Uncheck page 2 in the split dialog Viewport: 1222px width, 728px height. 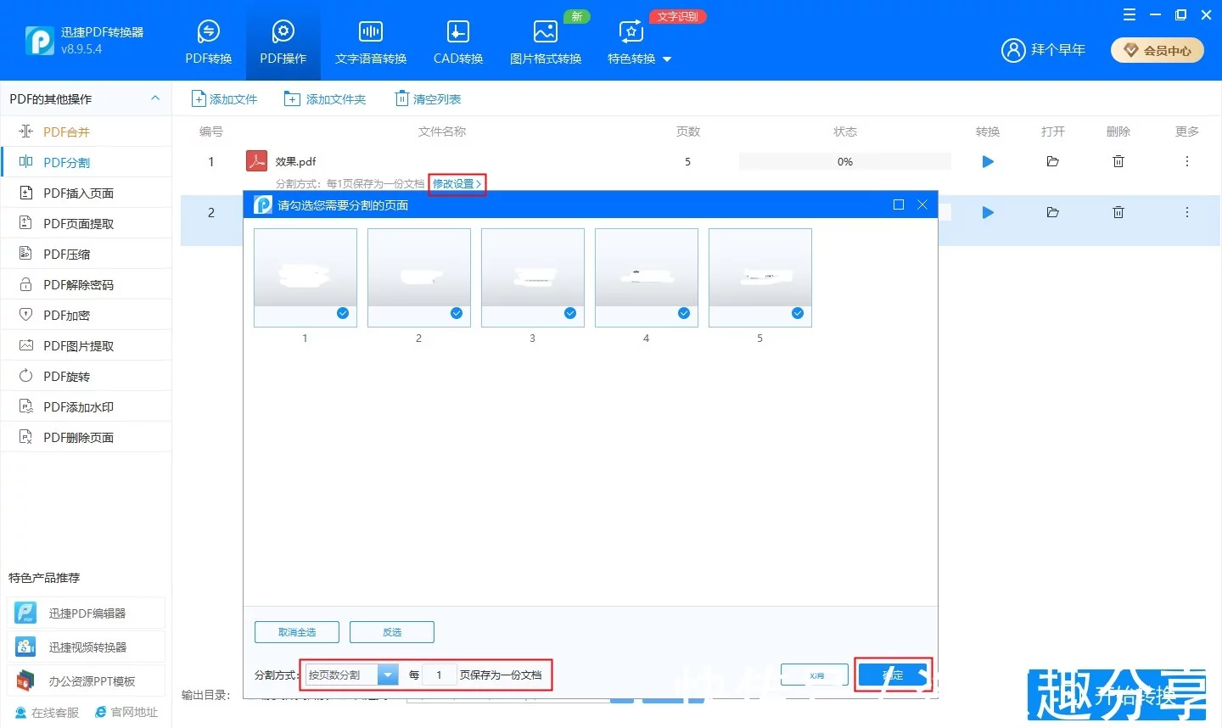point(457,313)
